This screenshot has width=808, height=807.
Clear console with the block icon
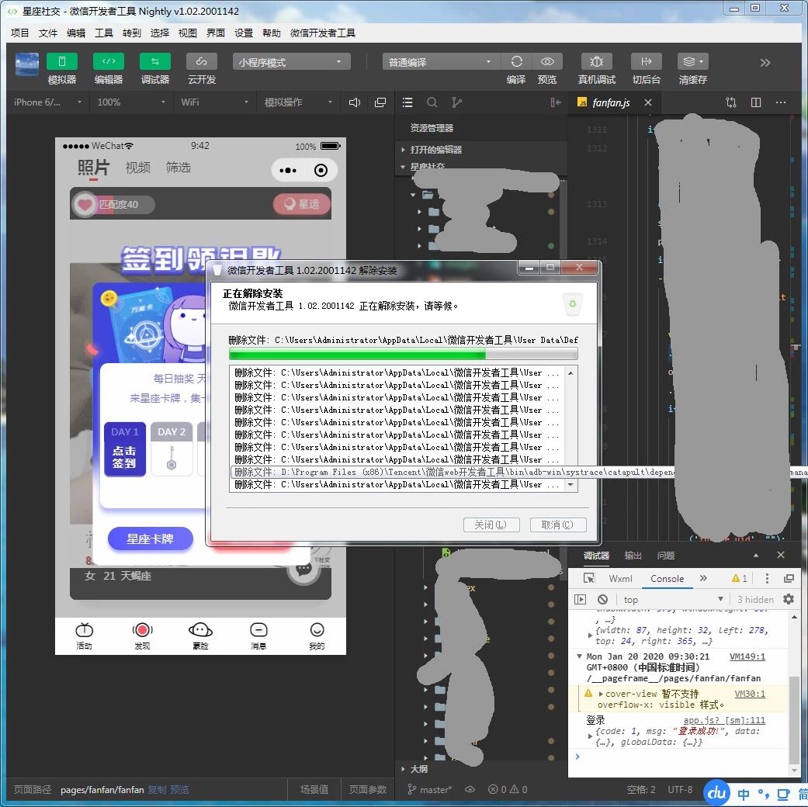tap(602, 599)
